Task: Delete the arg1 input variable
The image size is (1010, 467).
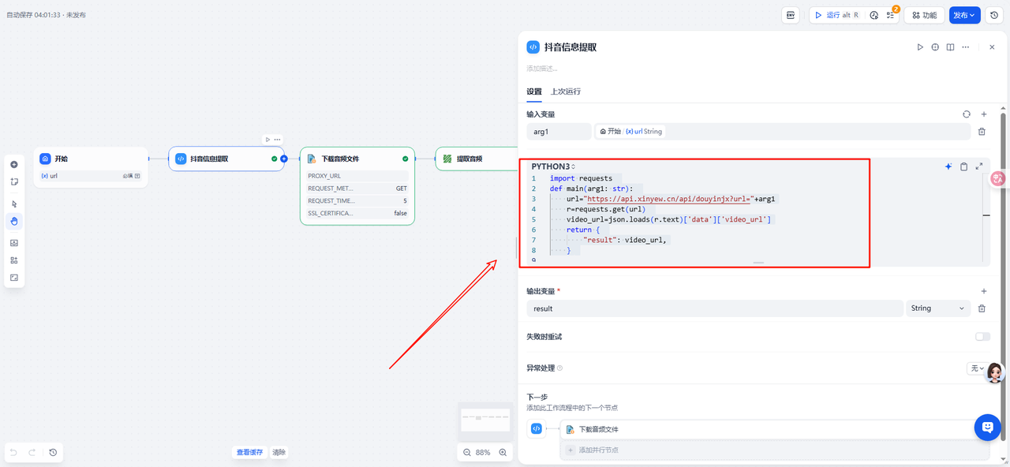Action: pos(982,132)
